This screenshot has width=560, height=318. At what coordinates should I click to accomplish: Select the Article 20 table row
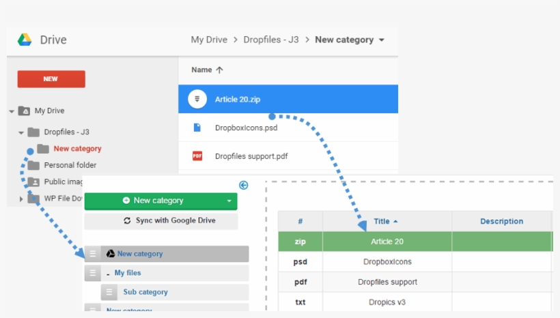click(415, 242)
